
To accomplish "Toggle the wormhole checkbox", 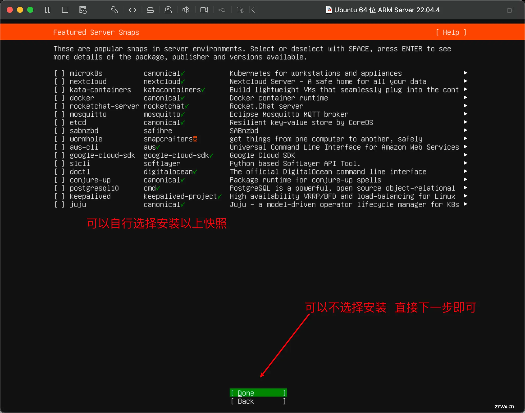I will (x=59, y=139).
